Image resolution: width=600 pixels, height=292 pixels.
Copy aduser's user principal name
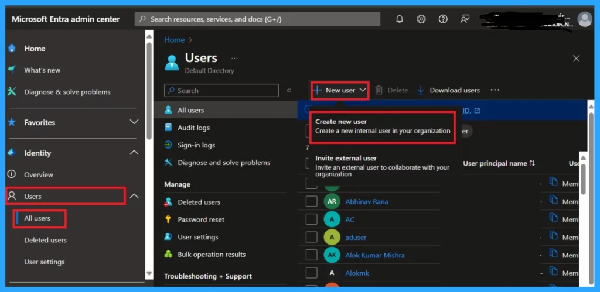coord(553,236)
